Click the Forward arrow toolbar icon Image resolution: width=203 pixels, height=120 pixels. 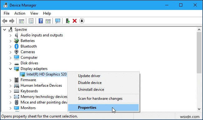12,21
